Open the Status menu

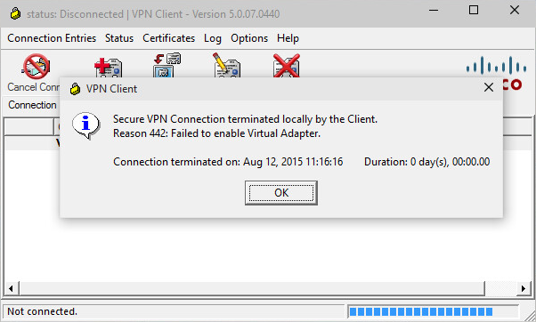(119, 38)
